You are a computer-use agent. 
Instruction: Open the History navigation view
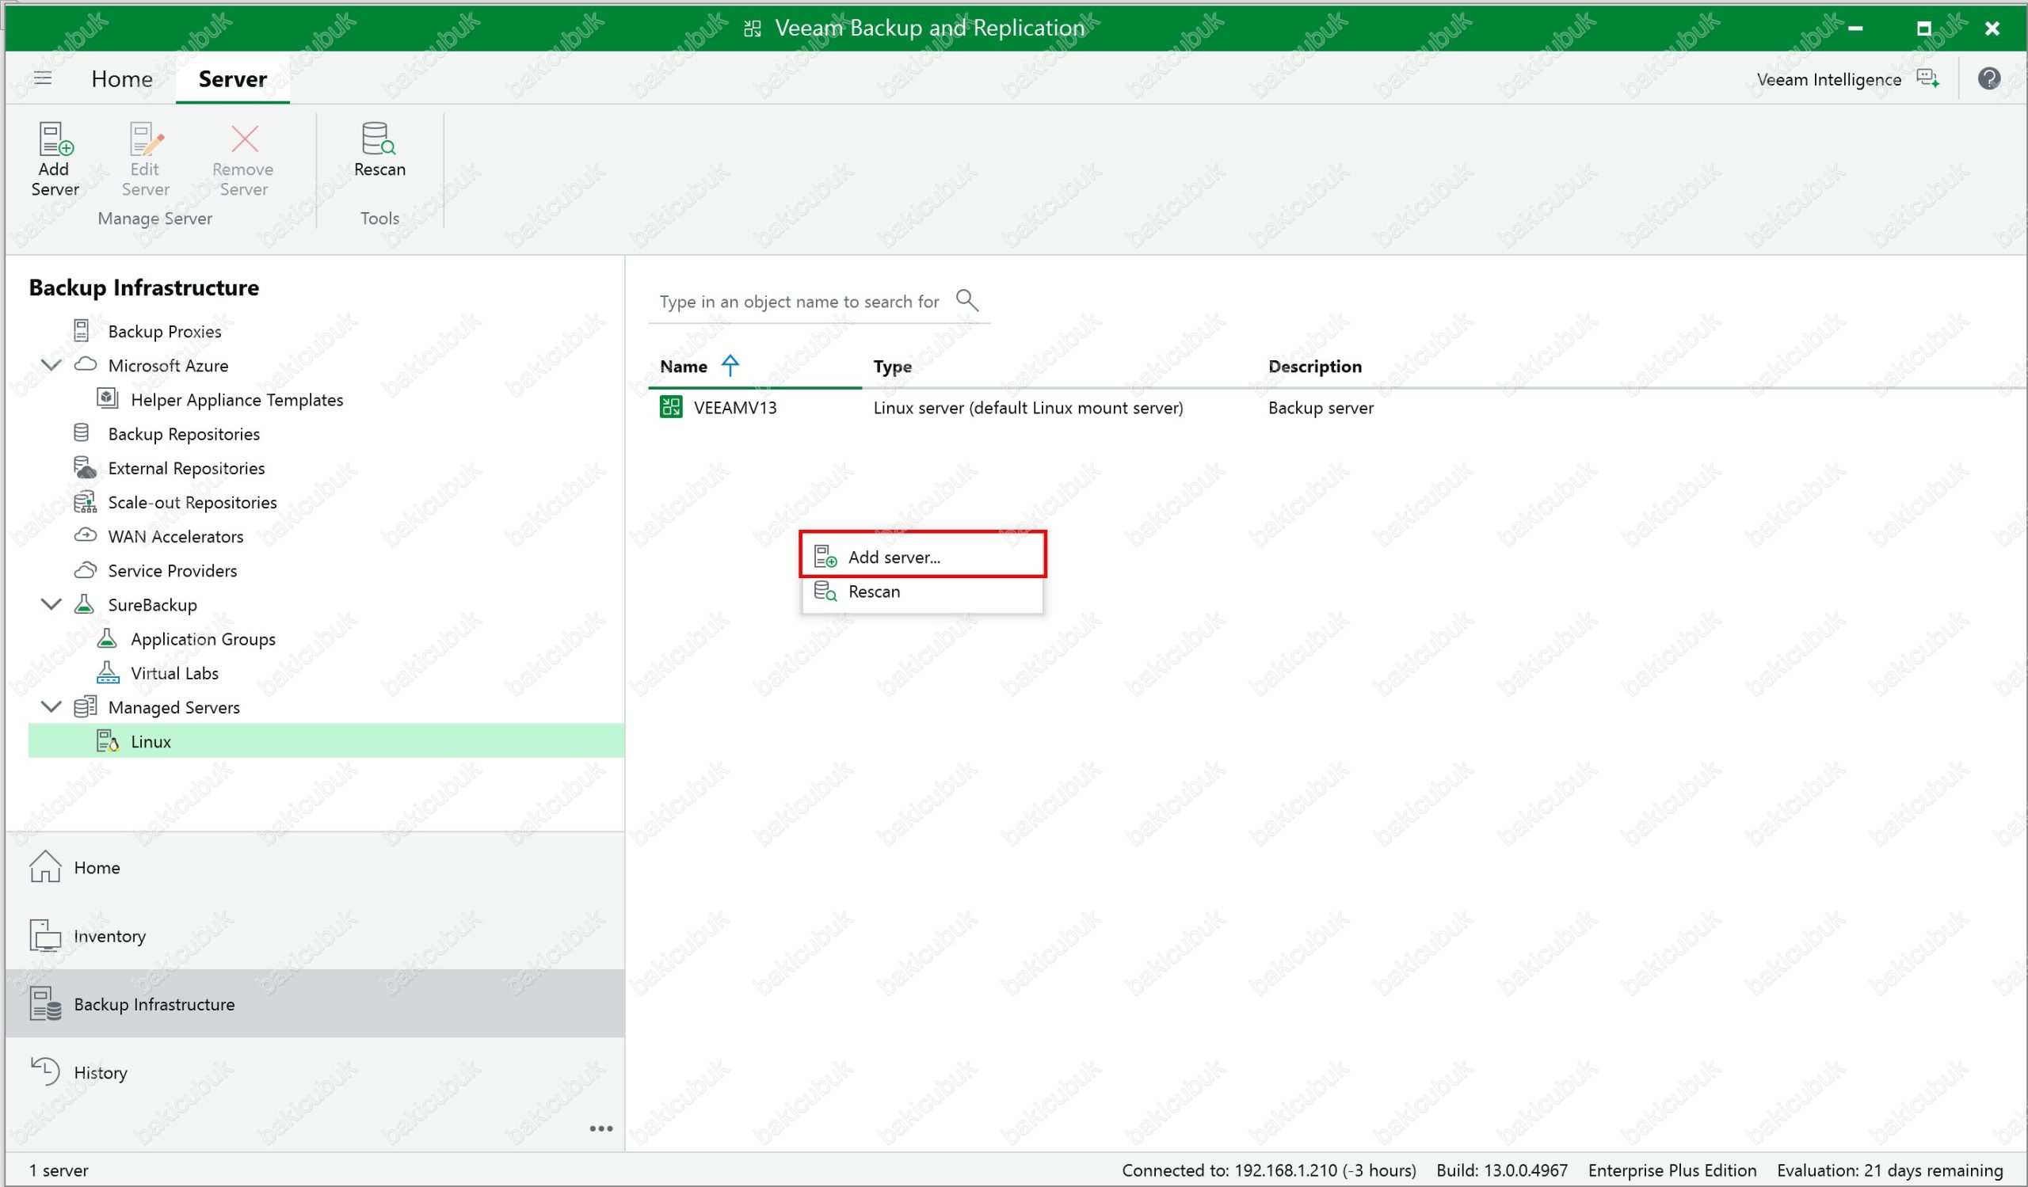(314, 1072)
